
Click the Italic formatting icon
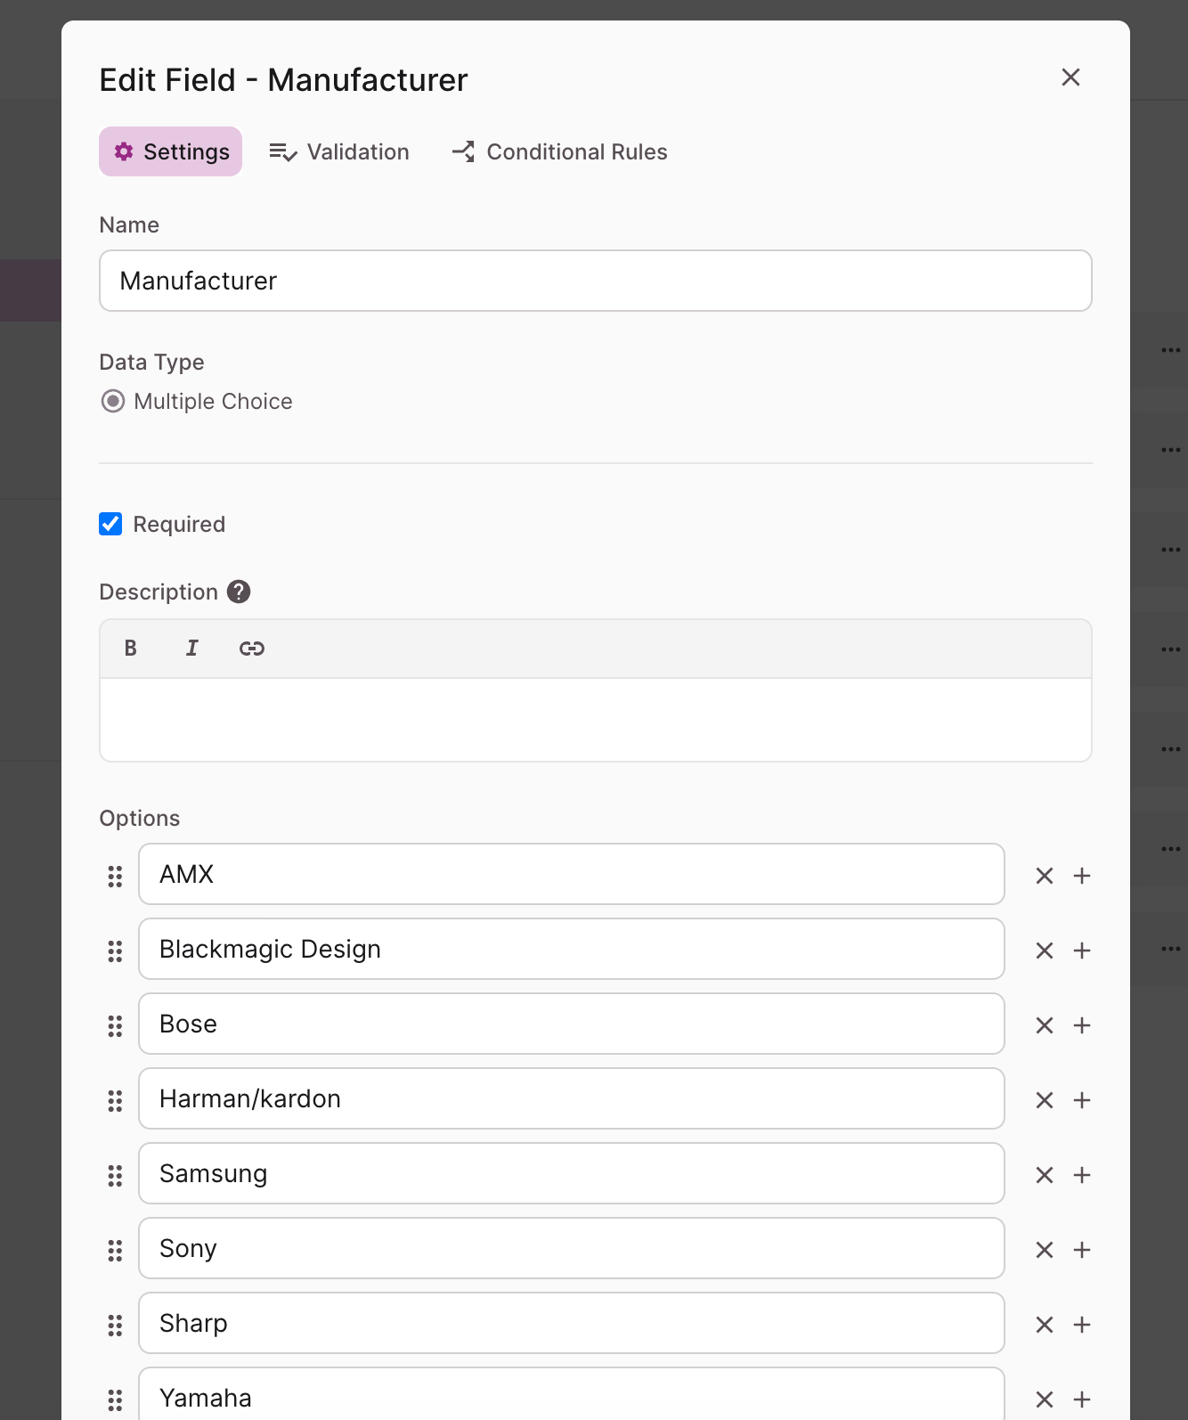pyautogui.click(x=191, y=649)
